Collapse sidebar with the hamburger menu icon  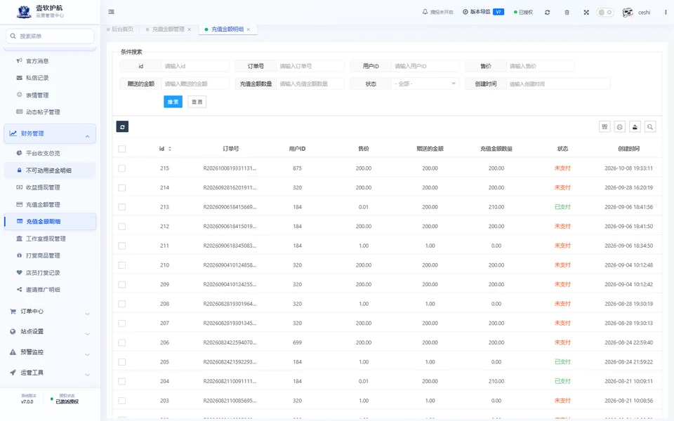[112, 12]
